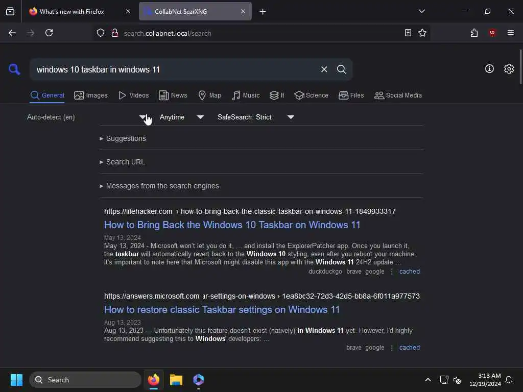Open Firefox extensions puzzle icon
The image size is (523, 392).
pos(474,33)
